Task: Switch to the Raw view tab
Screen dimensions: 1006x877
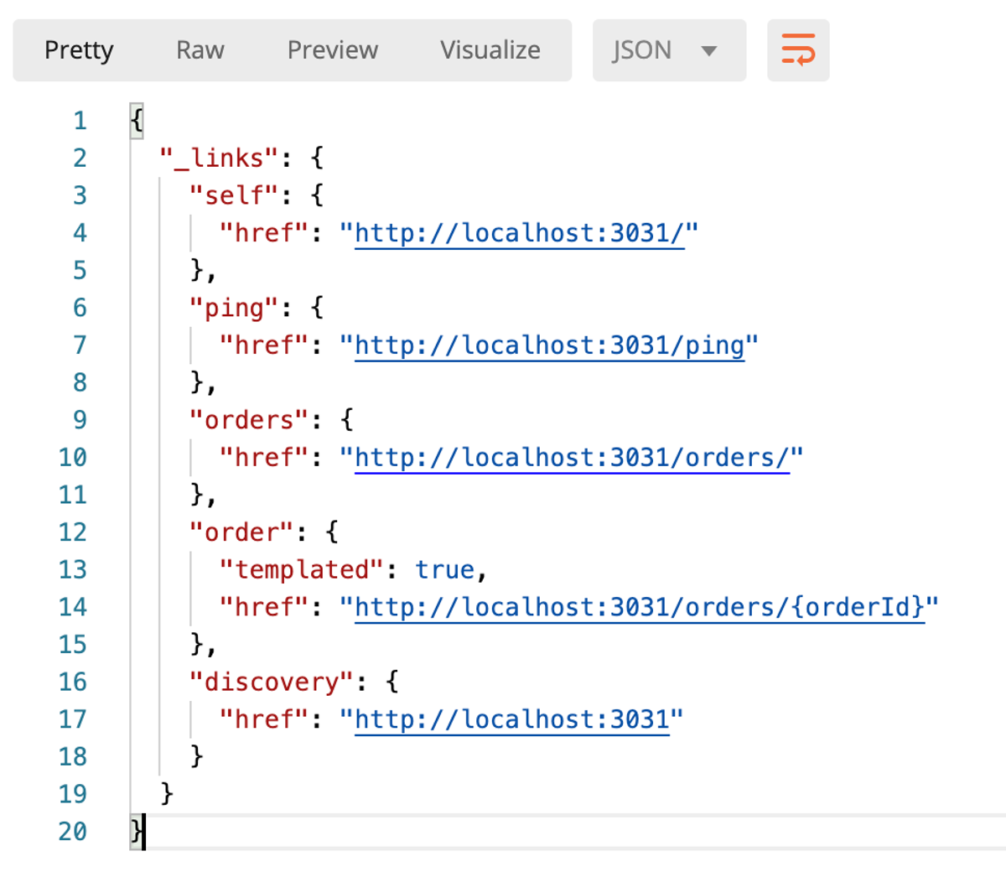Action: coord(200,50)
